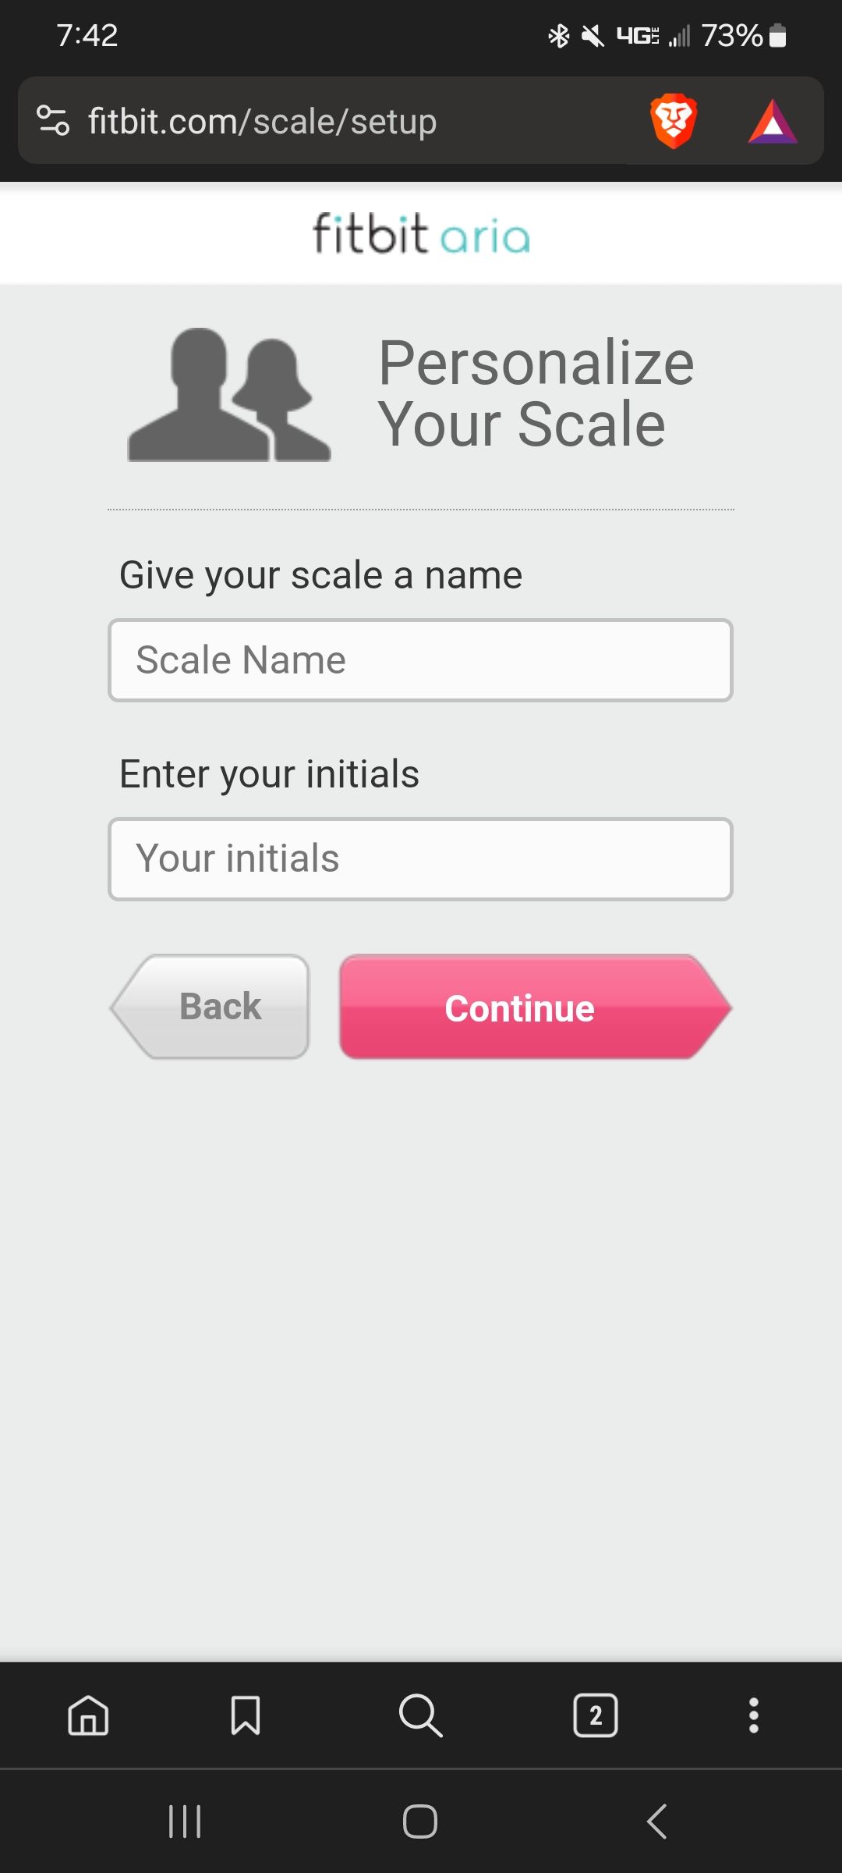The image size is (842, 1873).
Task: Tap the Brave Shields lion icon
Action: 673,121
